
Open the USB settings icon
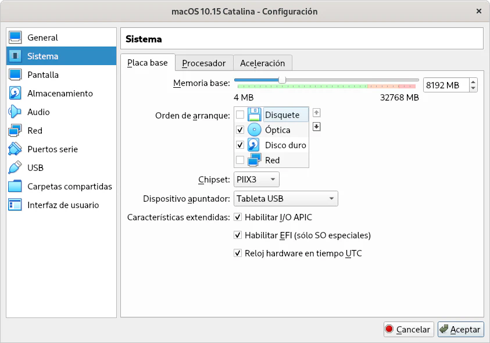[16, 167]
